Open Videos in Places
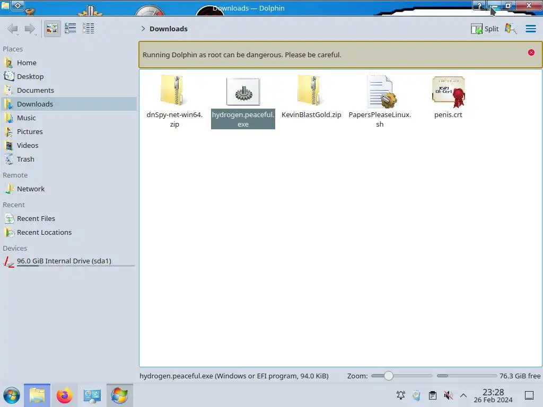The height and width of the screenshot is (407, 543). 69,146
